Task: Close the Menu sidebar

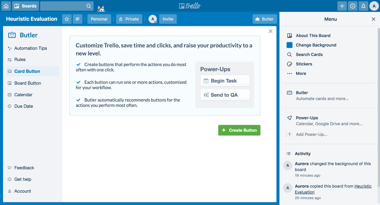Action: (x=373, y=19)
